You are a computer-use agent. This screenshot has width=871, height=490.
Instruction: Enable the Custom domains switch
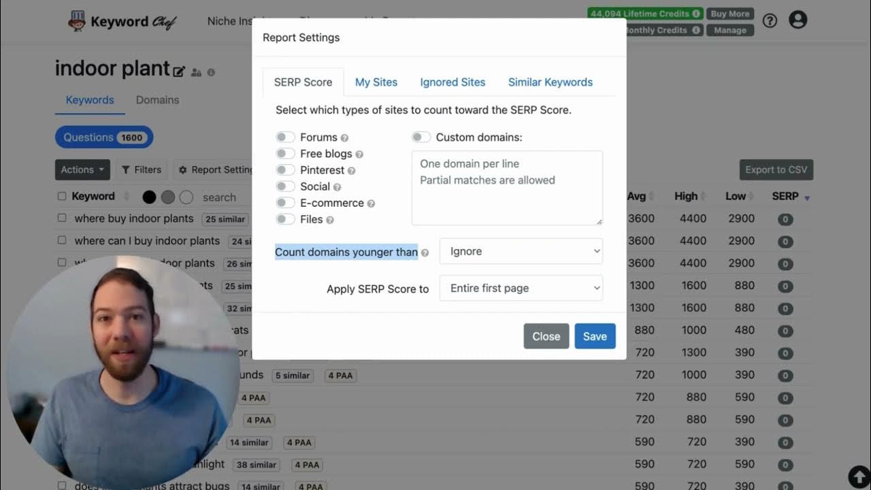click(421, 137)
